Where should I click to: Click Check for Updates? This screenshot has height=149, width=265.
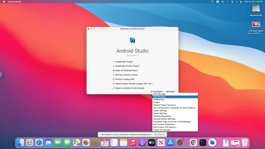[175, 130]
